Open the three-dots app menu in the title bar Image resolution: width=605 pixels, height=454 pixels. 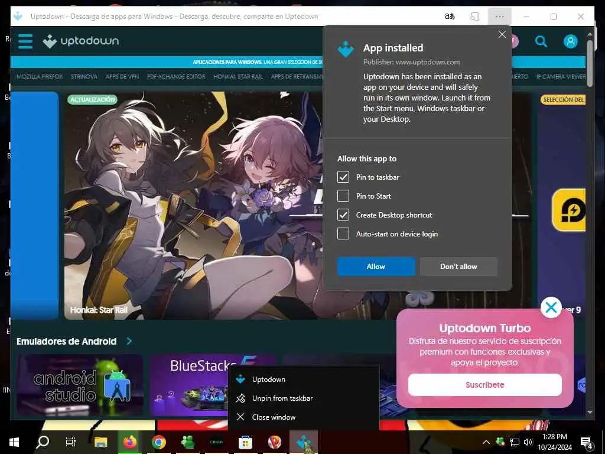(x=500, y=17)
